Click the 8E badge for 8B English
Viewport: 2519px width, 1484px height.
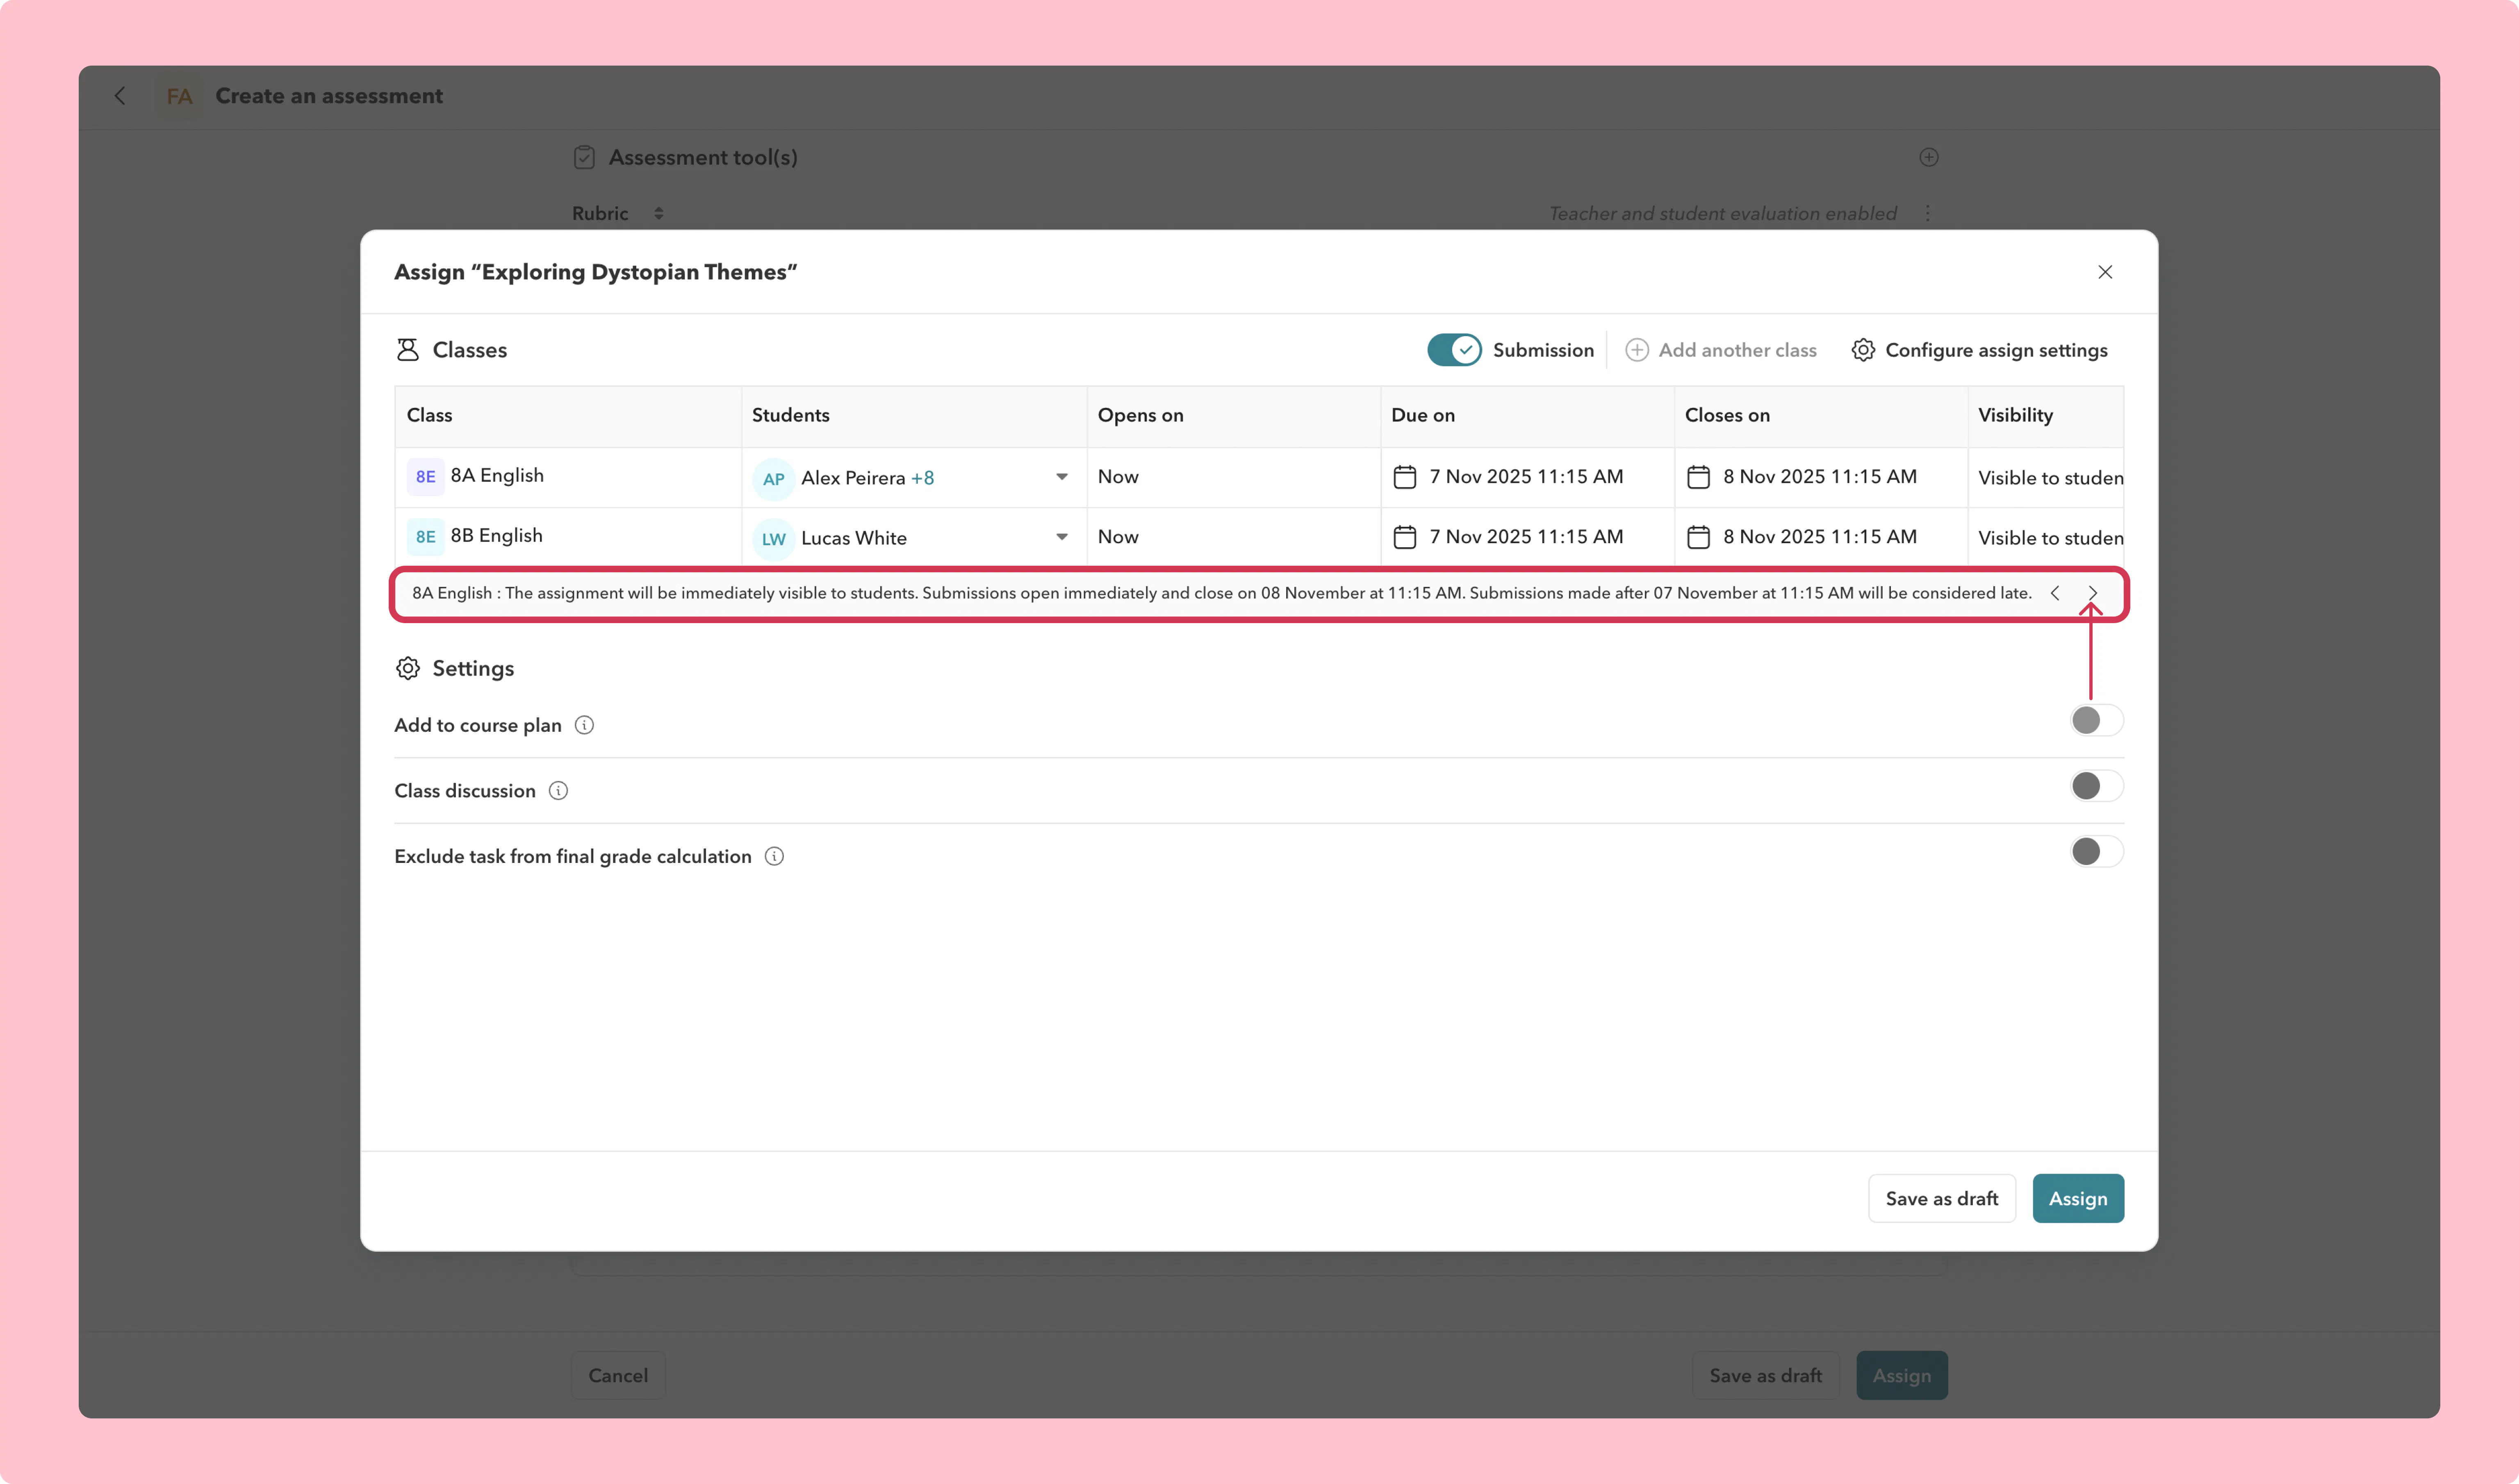[x=425, y=537]
